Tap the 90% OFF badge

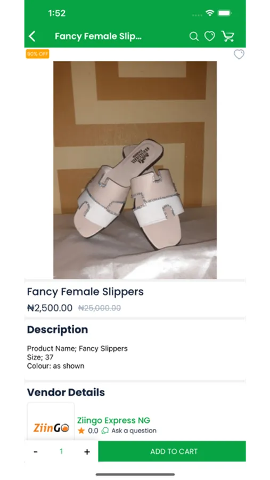37,54
